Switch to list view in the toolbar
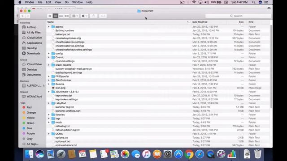The height and width of the screenshot is (161, 287). [55, 16]
